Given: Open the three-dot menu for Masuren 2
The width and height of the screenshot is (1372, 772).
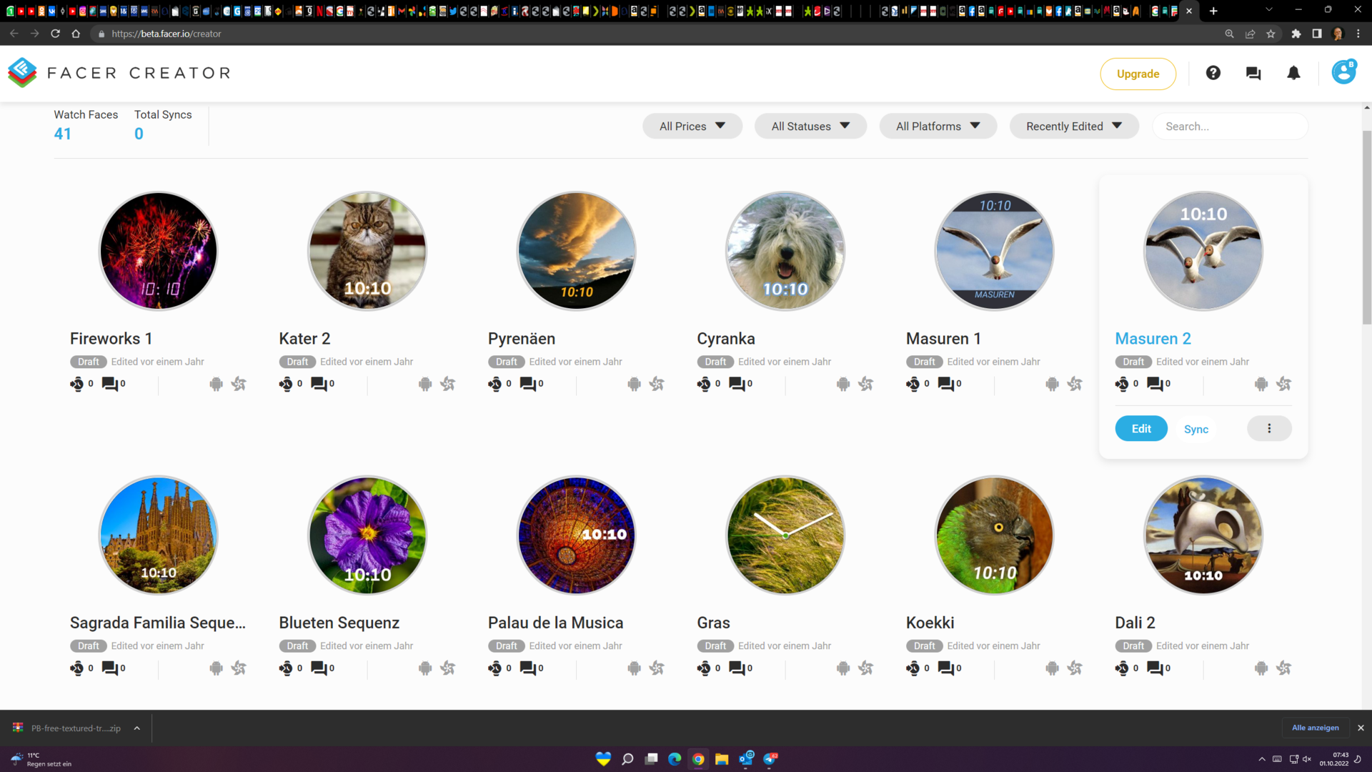Looking at the screenshot, I should (1269, 428).
